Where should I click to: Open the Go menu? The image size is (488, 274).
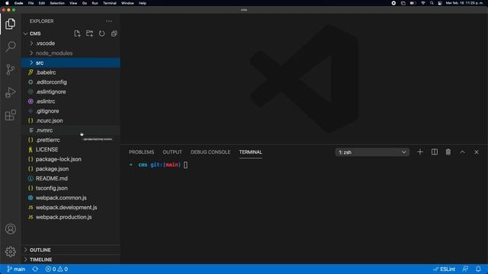pos(85,3)
